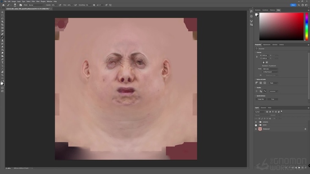Toggle layer filtering on or off
310x174 pixels.
[282, 111]
